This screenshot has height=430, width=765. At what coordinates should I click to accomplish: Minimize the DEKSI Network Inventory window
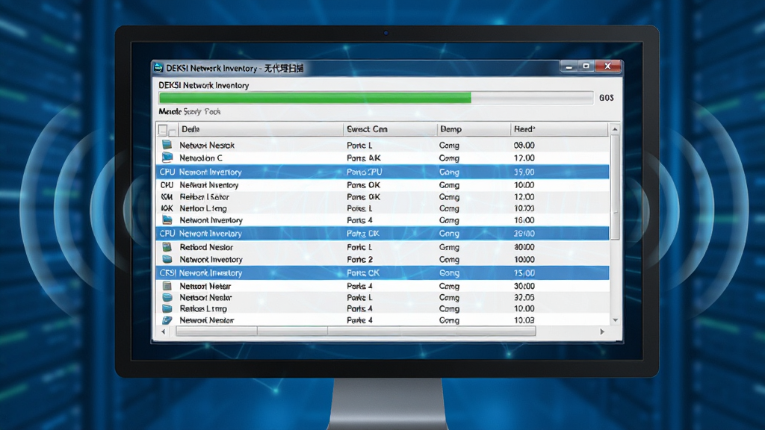[x=569, y=66]
